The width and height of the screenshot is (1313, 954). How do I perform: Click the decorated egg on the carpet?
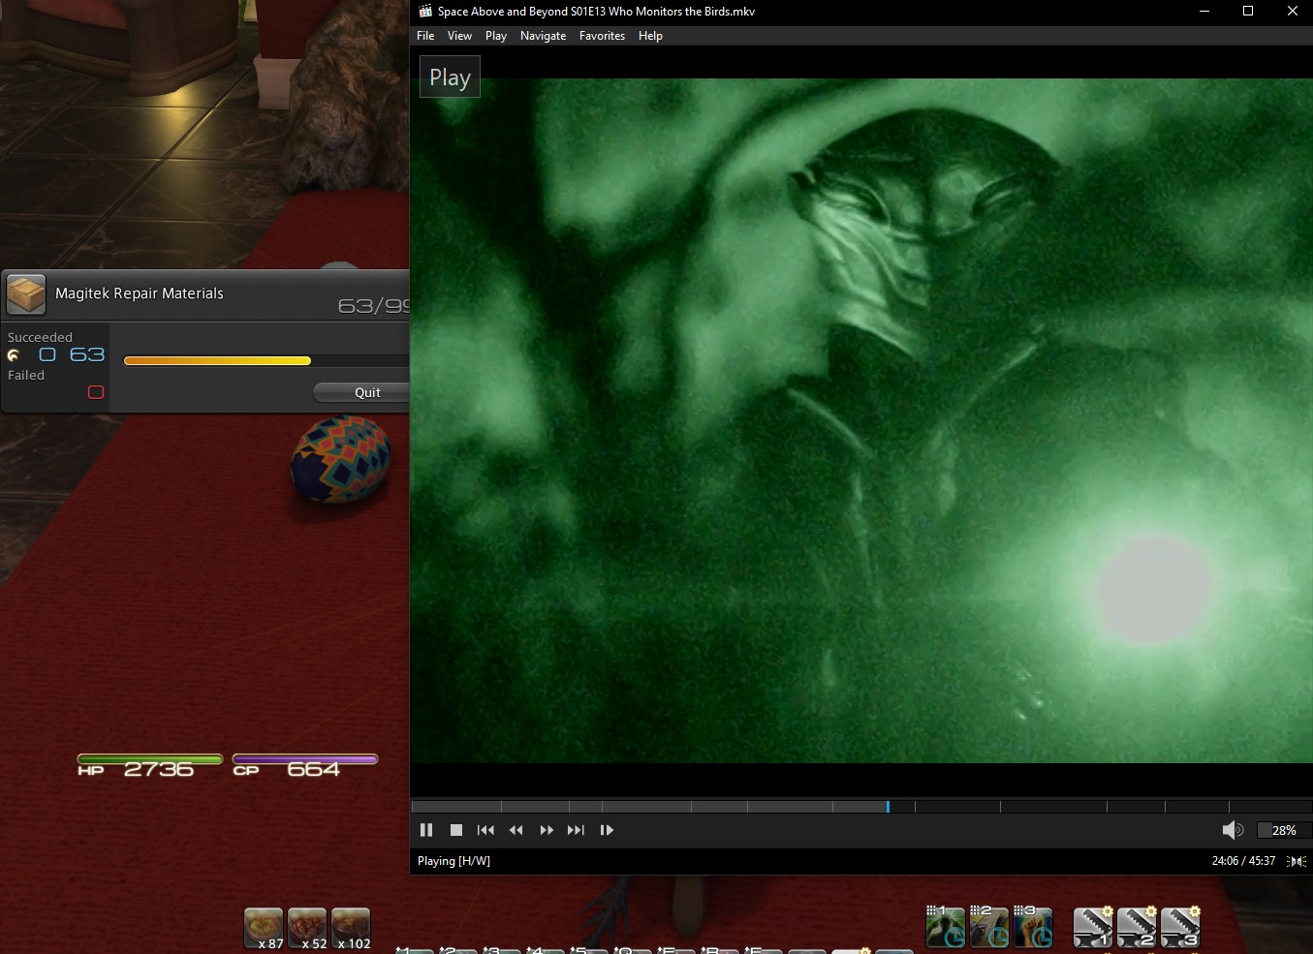(x=341, y=459)
